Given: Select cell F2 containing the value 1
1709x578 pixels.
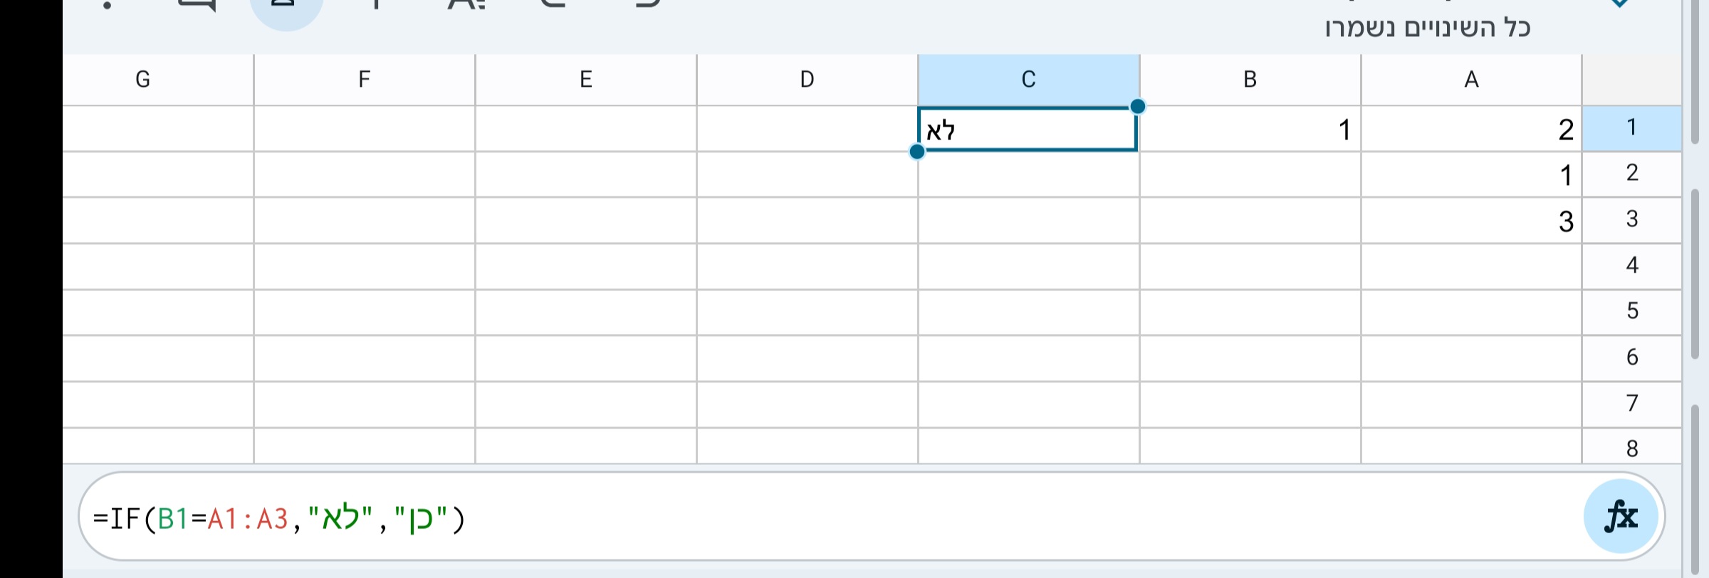Looking at the screenshot, I should (x=365, y=175).
